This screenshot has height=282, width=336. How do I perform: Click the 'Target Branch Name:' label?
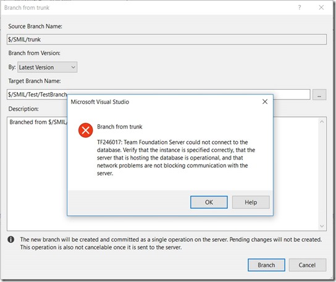point(35,81)
